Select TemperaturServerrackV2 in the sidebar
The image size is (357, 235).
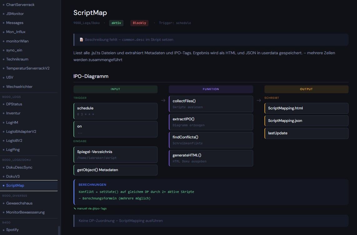[28, 68]
